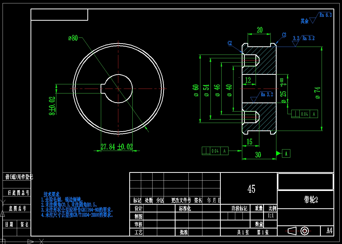Click the 比例 header cell

[272, 208]
